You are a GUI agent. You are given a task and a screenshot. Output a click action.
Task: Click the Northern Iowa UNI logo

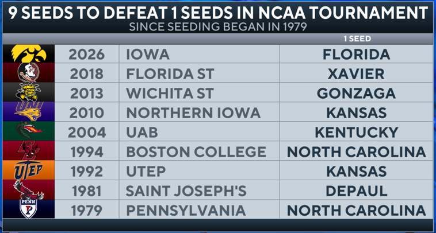pyautogui.click(x=30, y=112)
